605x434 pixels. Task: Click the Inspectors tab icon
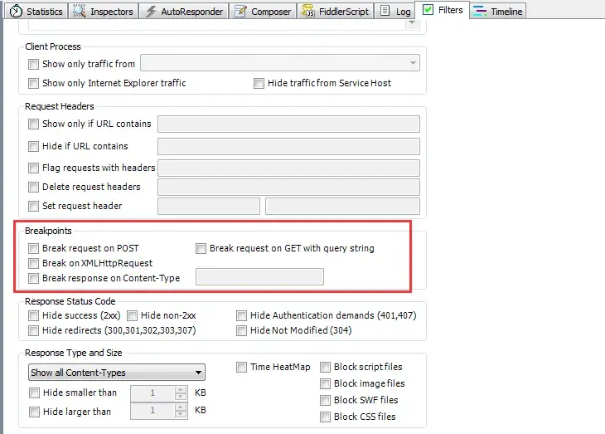pos(79,12)
